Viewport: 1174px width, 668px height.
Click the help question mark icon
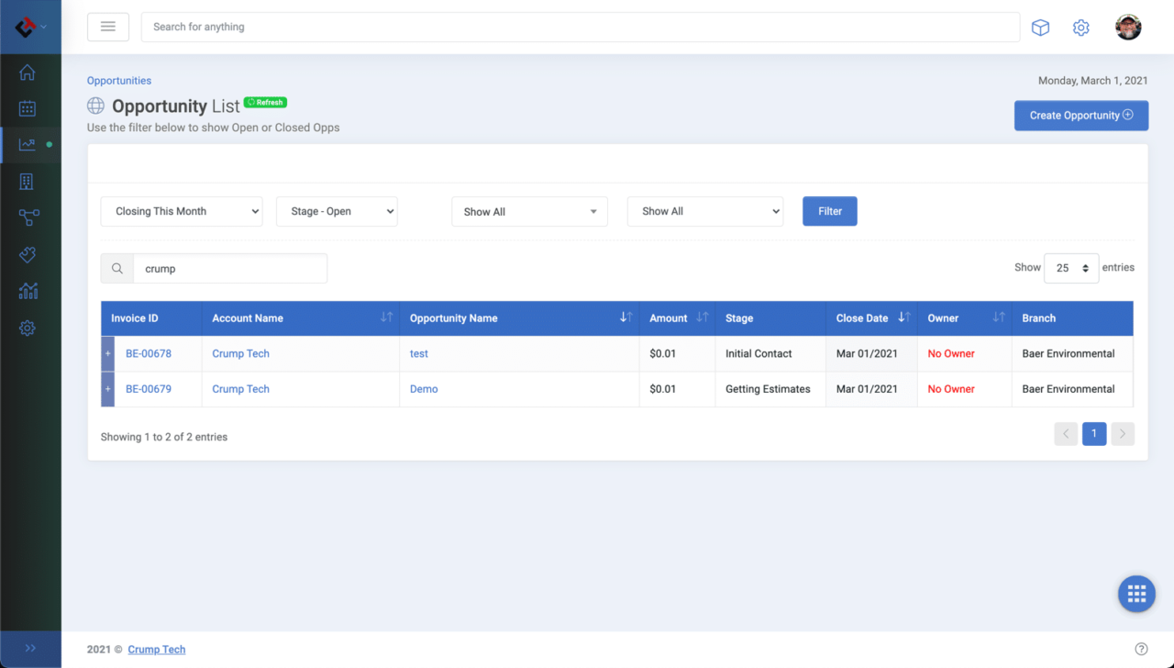[1141, 649]
